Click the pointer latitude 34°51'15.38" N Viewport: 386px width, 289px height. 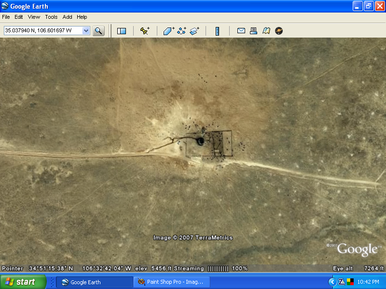(x=51, y=269)
